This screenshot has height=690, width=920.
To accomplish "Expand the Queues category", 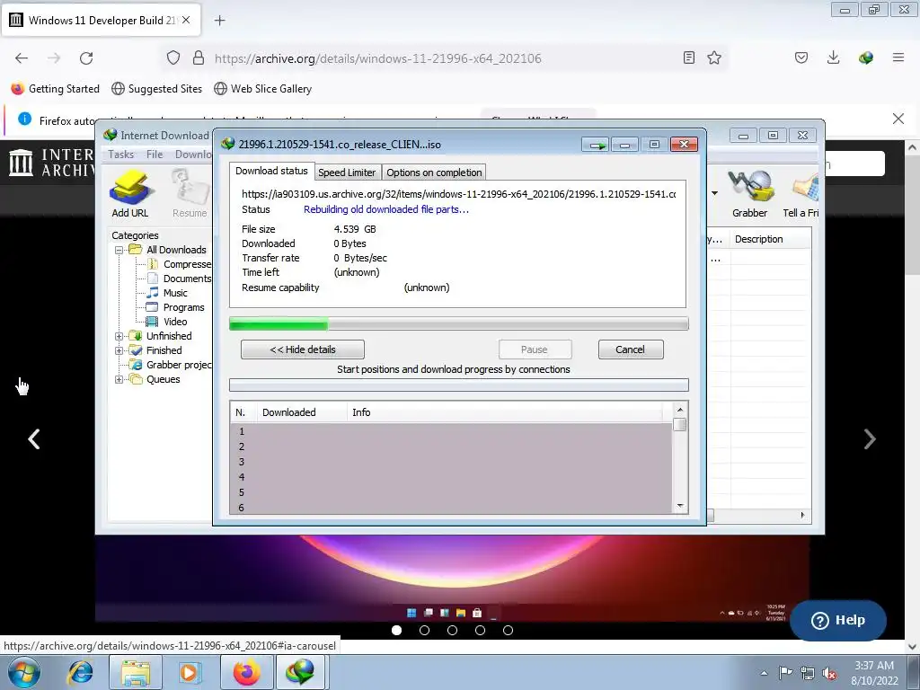I will click(x=119, y=380).
